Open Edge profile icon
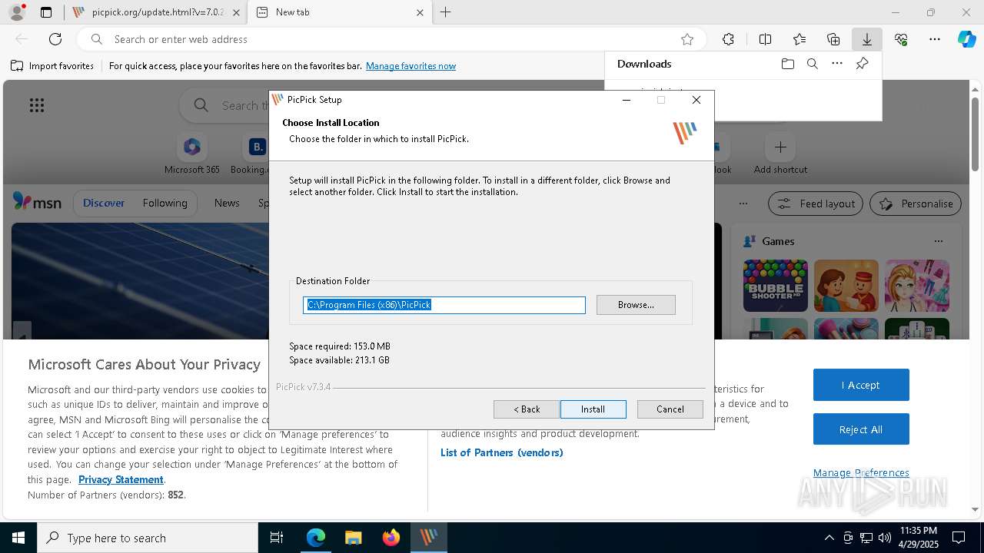The image size is (984, 553). [16, 12]
